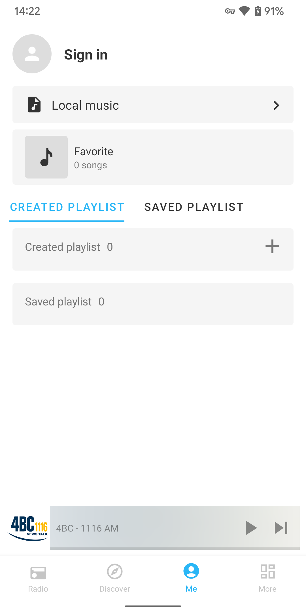Expand Local music with the chevron arrow
The height and width of the screenshot is (612, 306).
coord(276,105)
